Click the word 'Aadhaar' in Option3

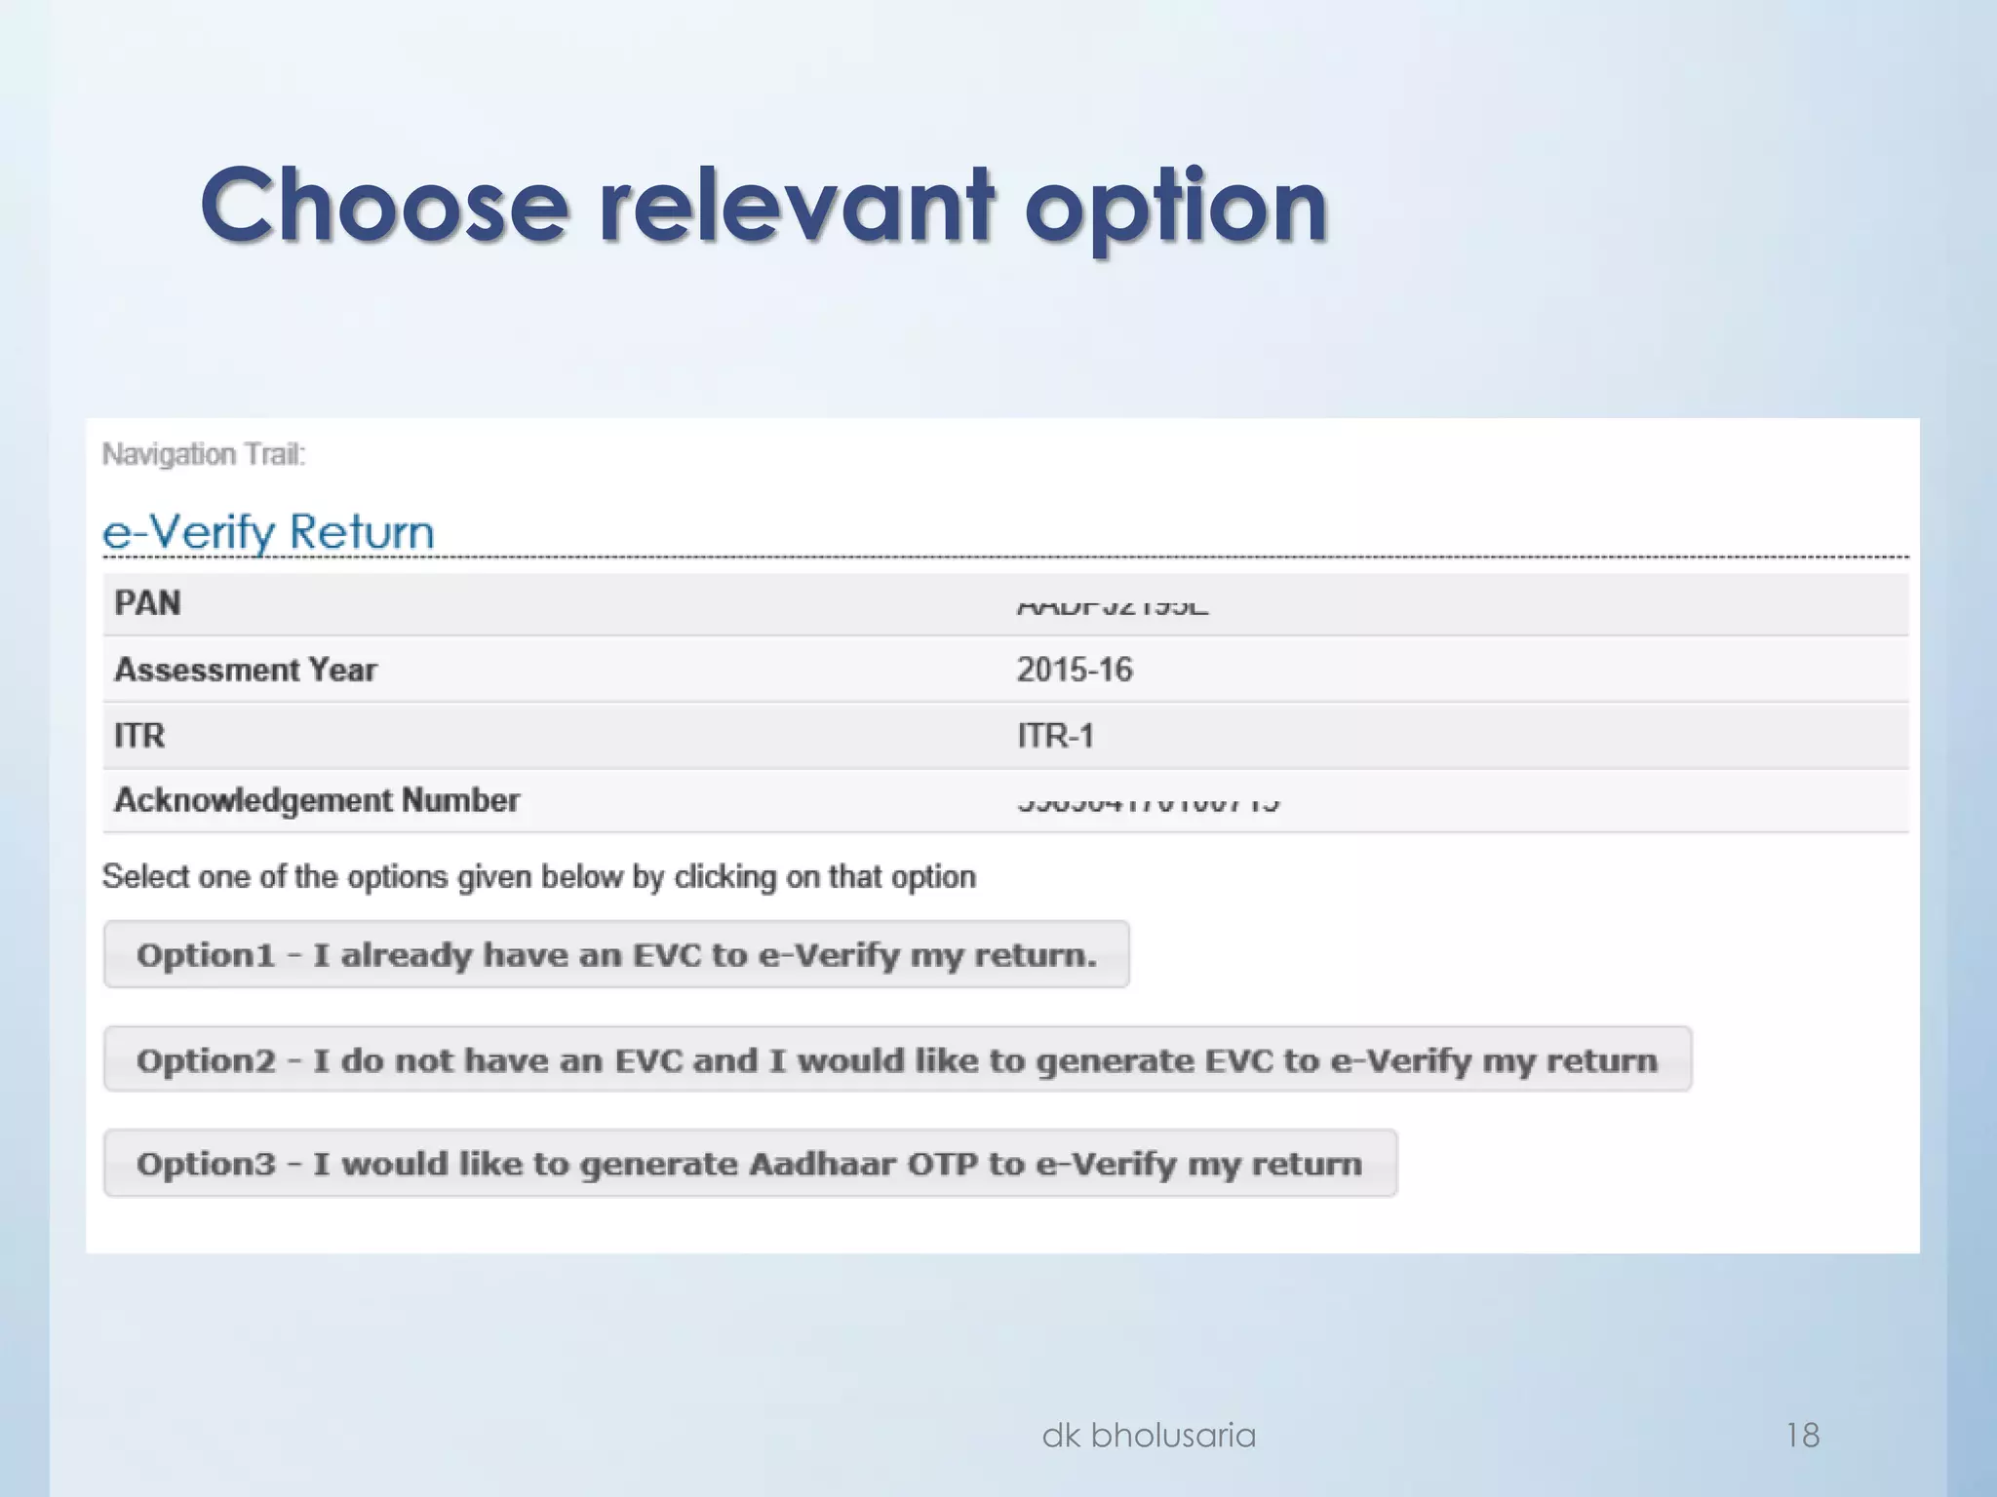(822, 1164)
